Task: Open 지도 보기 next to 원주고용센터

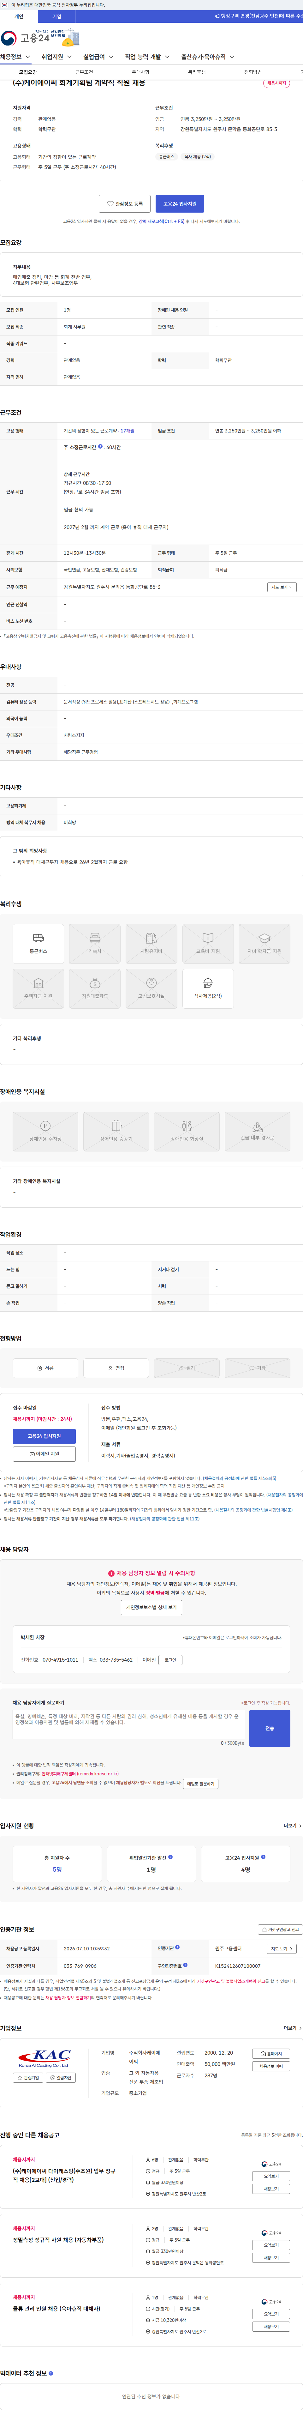Action: (282, 1949)
